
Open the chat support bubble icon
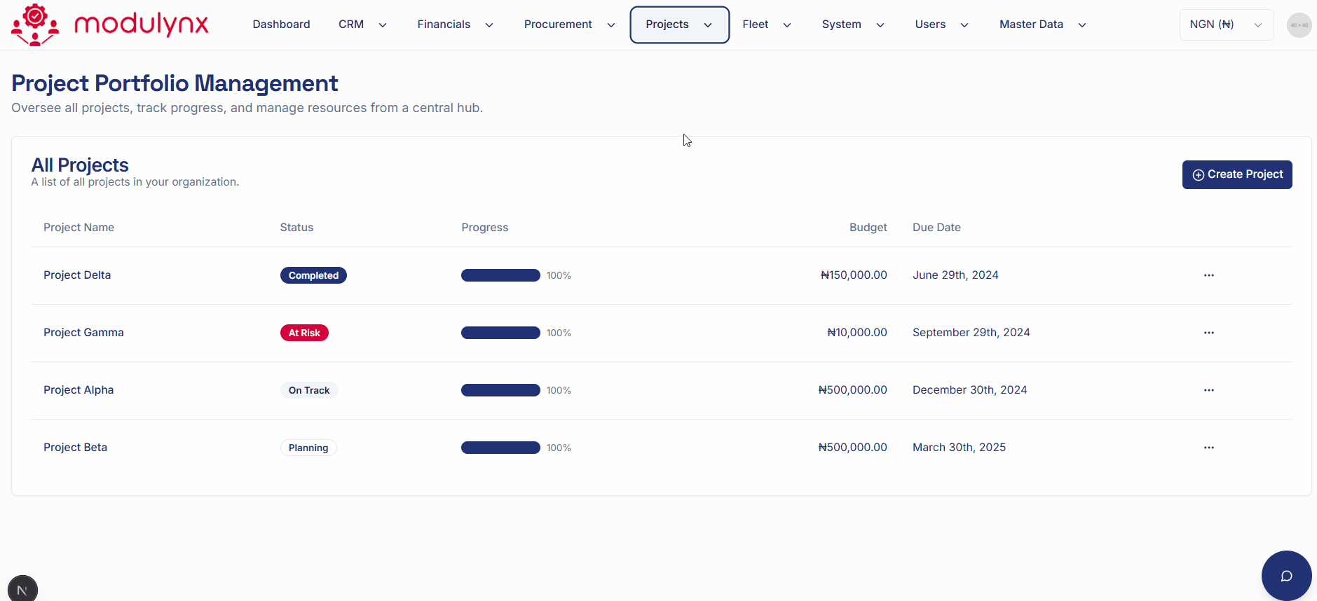[1285, 575]
